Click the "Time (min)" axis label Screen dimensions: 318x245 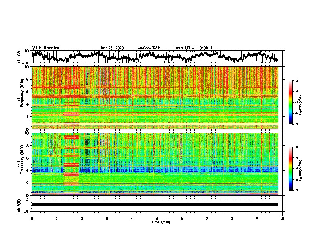point(161,222)
